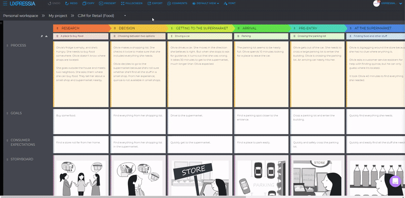The width and height of the screenshot is (405, 198).
Task: Switch to Fullscreen mode
Action: [132, 4]
